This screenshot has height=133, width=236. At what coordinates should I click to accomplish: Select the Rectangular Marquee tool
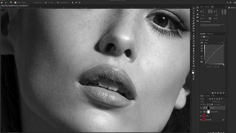pyautogui.click(x=194, y=11)
